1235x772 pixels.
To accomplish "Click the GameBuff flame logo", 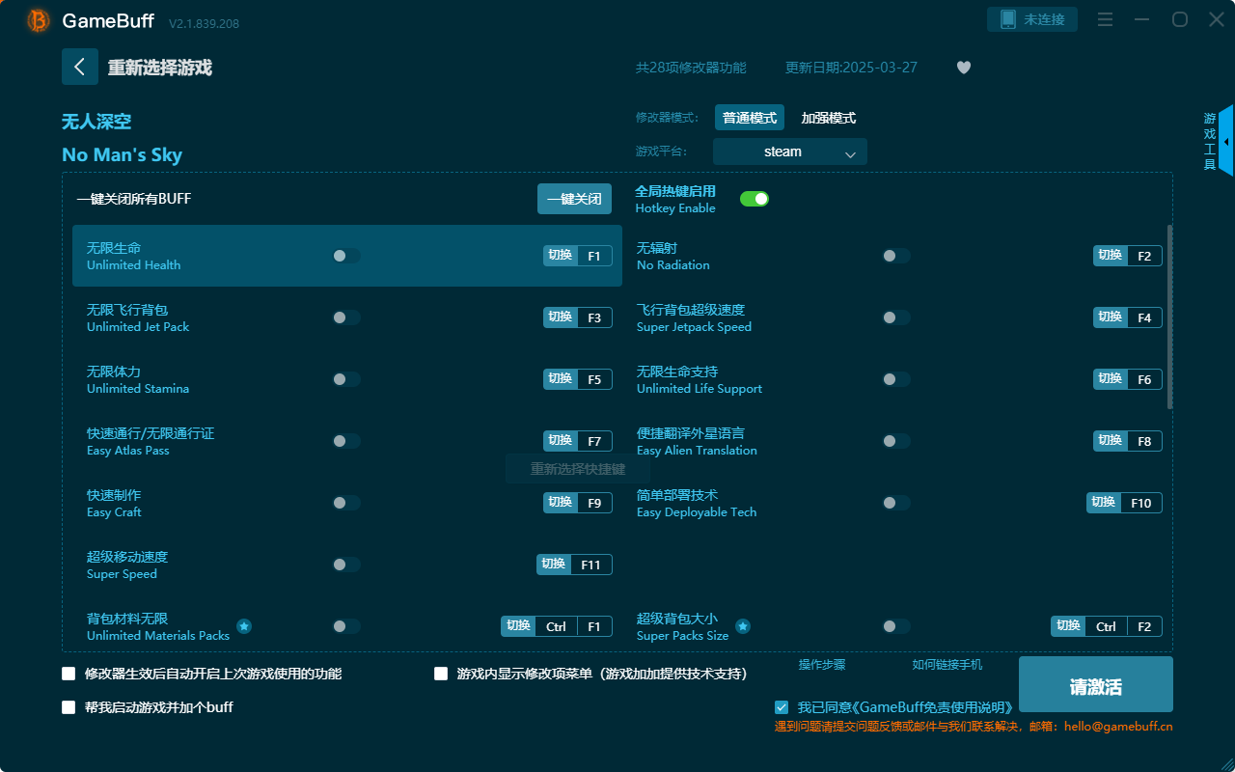I will click(x=37, y=20).
